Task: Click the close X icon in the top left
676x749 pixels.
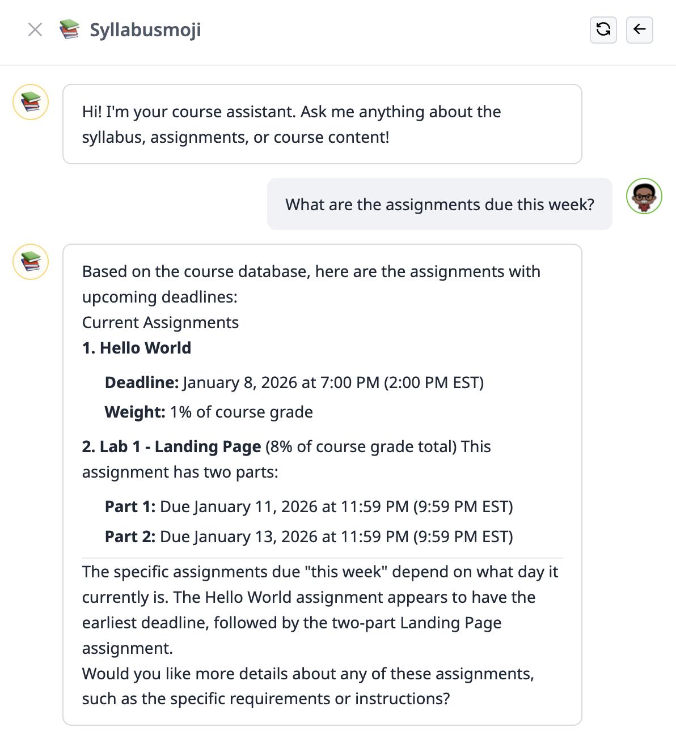Action: 35,29
